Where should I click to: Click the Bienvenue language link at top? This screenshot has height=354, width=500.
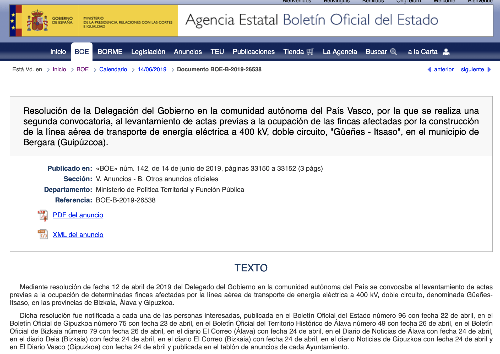pos(480,1)
